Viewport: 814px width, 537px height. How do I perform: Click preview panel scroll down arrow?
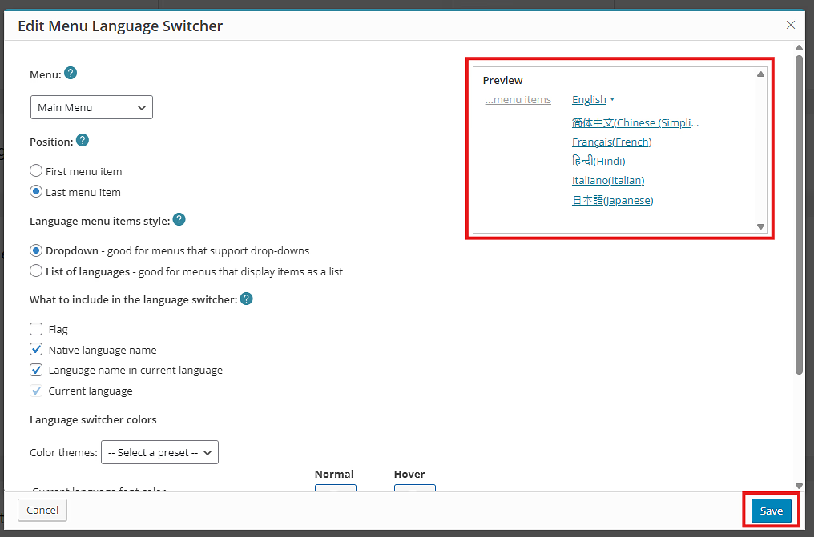(760, 226)
